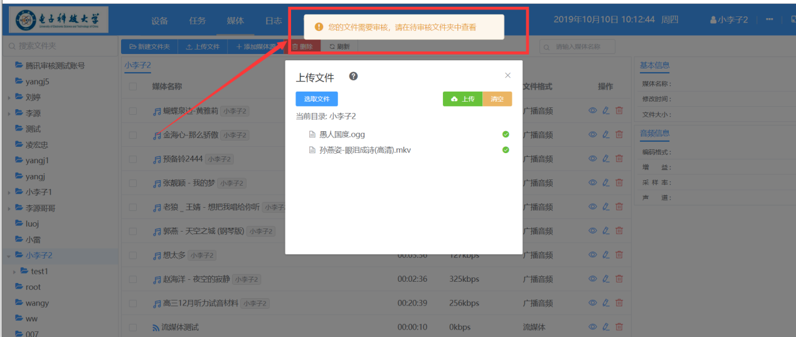Screen dimensions: 796x337
Task: Toggle the select-all checkbox in table header
Action: click(133, 87)
